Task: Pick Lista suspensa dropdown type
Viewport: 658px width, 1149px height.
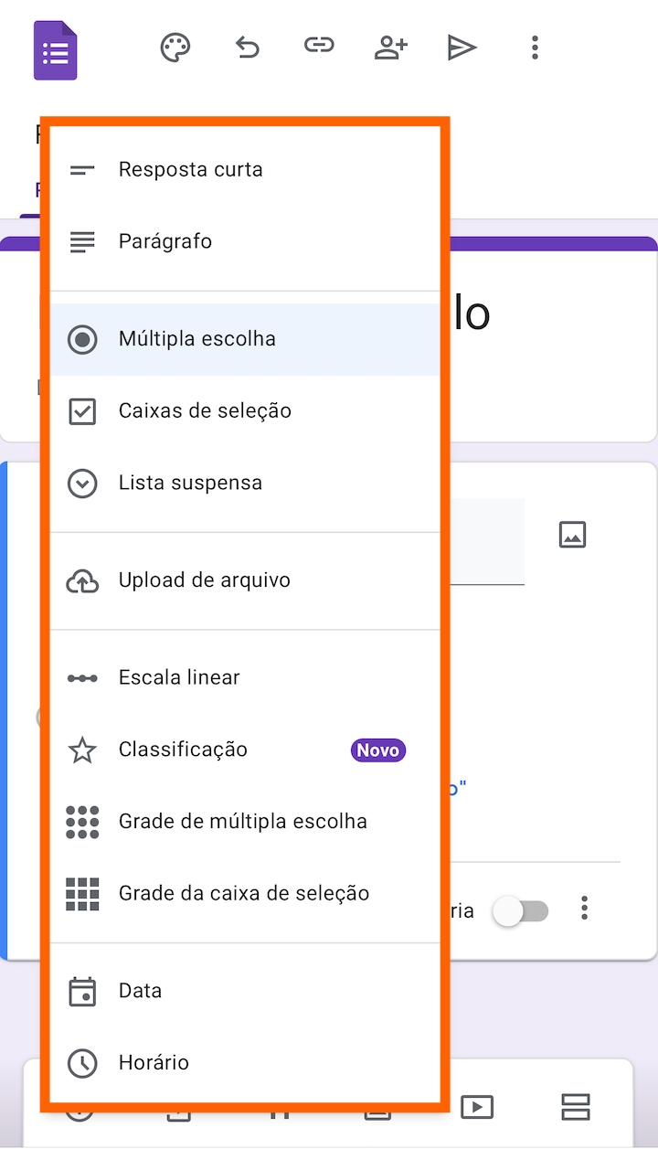Action: pyautogui.click(x=245, y=484)
